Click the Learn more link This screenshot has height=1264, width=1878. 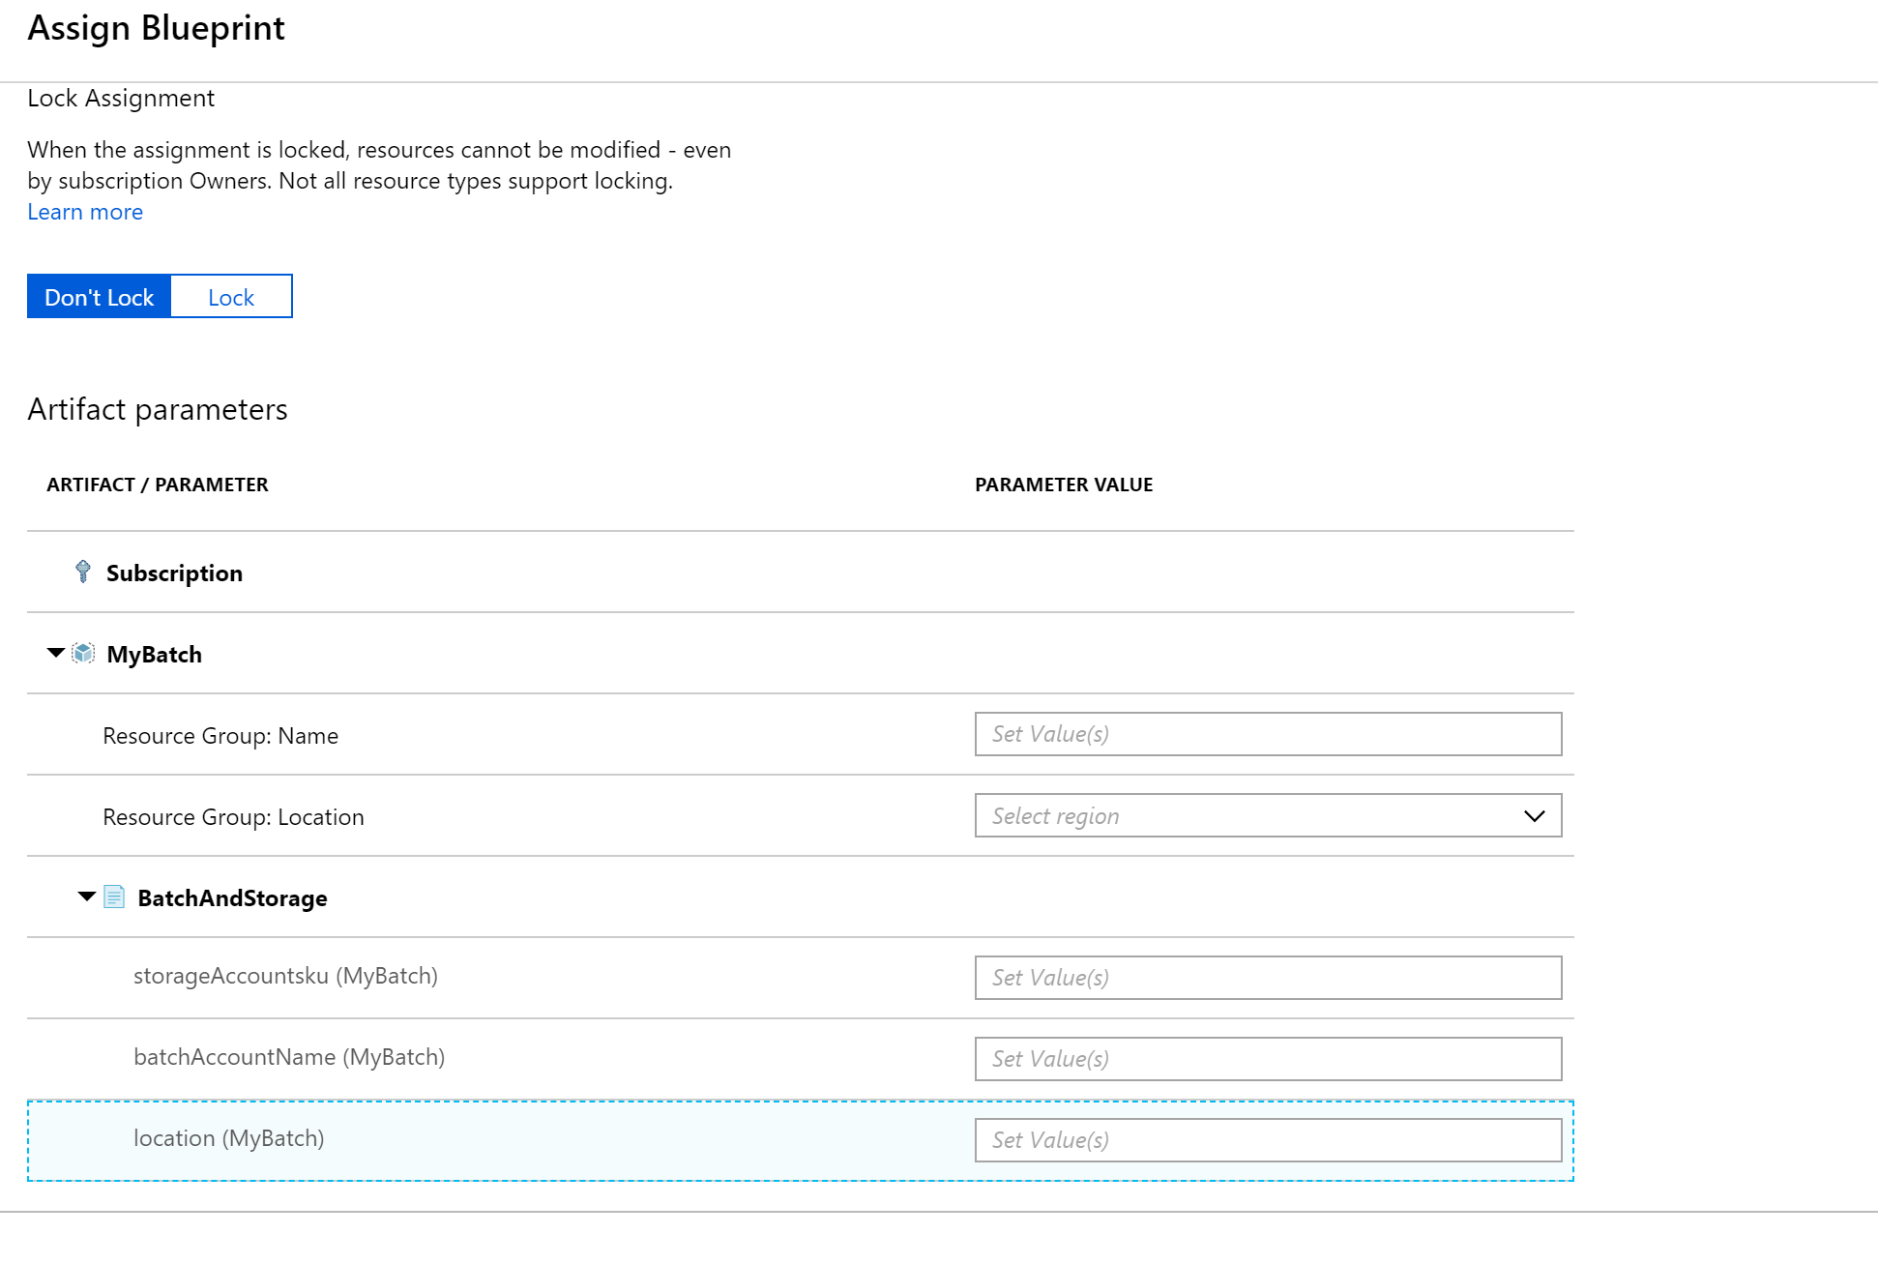pyautogui.click(x=84, y=212)
